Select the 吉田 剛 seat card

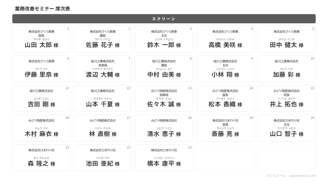[41, 98]
